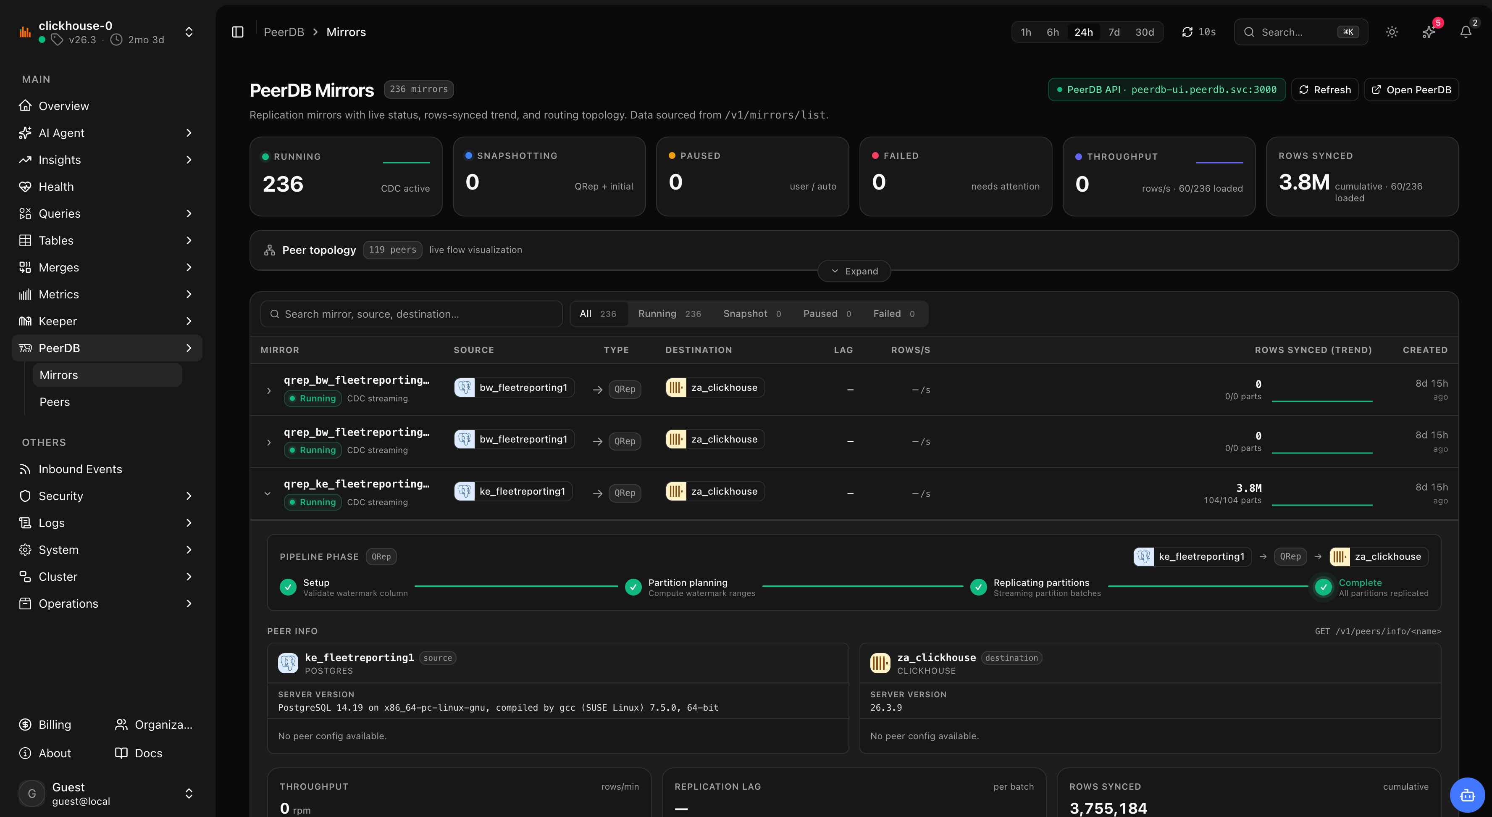
Task: Click the Docs book icon
Action: 121,753
